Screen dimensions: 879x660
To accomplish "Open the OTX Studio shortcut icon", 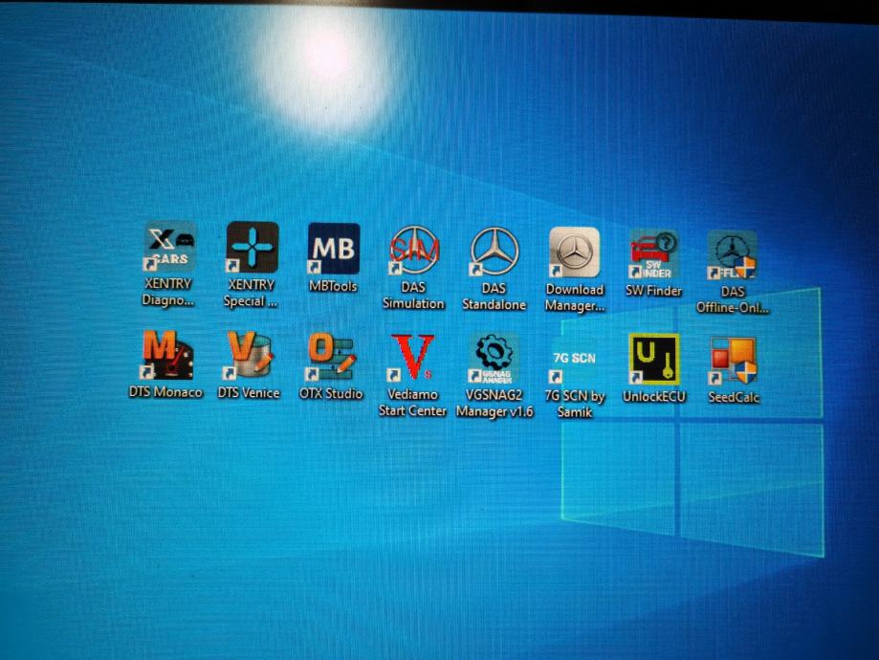I will point(331,357).
